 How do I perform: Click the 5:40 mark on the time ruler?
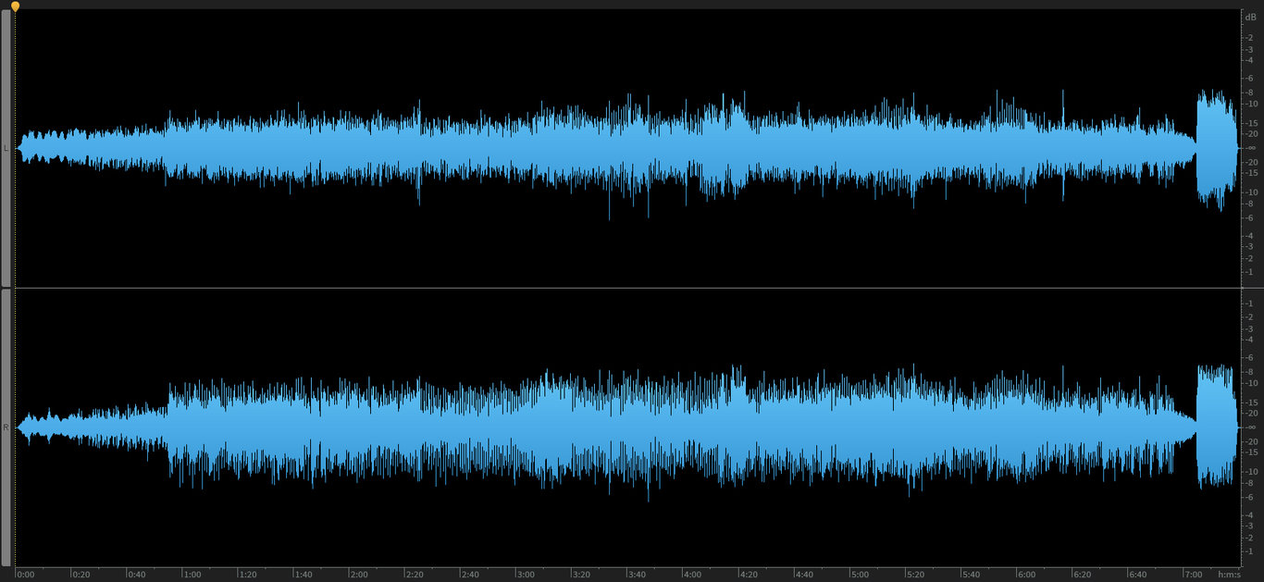pyautogui.click(x=971, y=575)
